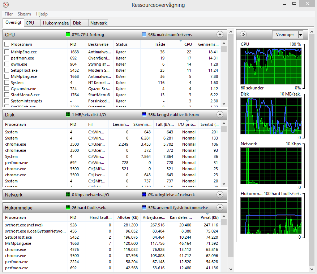Click the Disk activity graph
Viewport: 317px width, 274px height.
[x=271, y=116]
